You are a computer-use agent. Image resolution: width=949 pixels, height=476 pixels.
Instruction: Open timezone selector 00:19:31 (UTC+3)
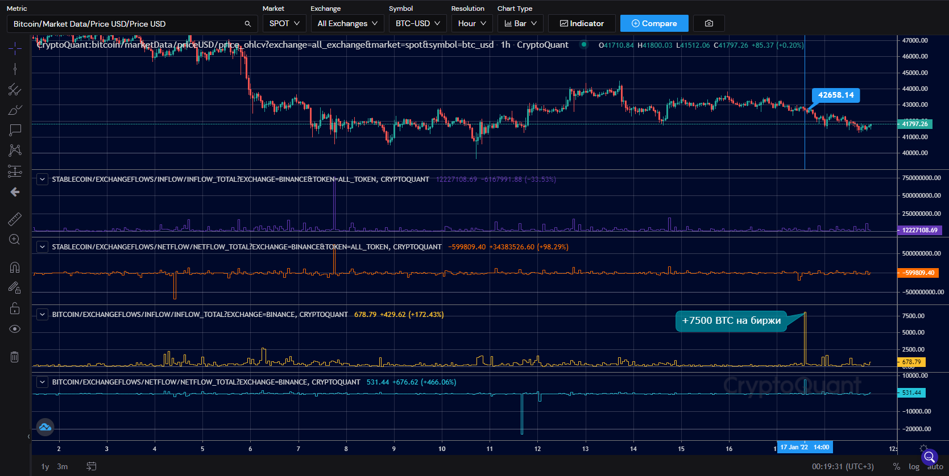point(843,466)
